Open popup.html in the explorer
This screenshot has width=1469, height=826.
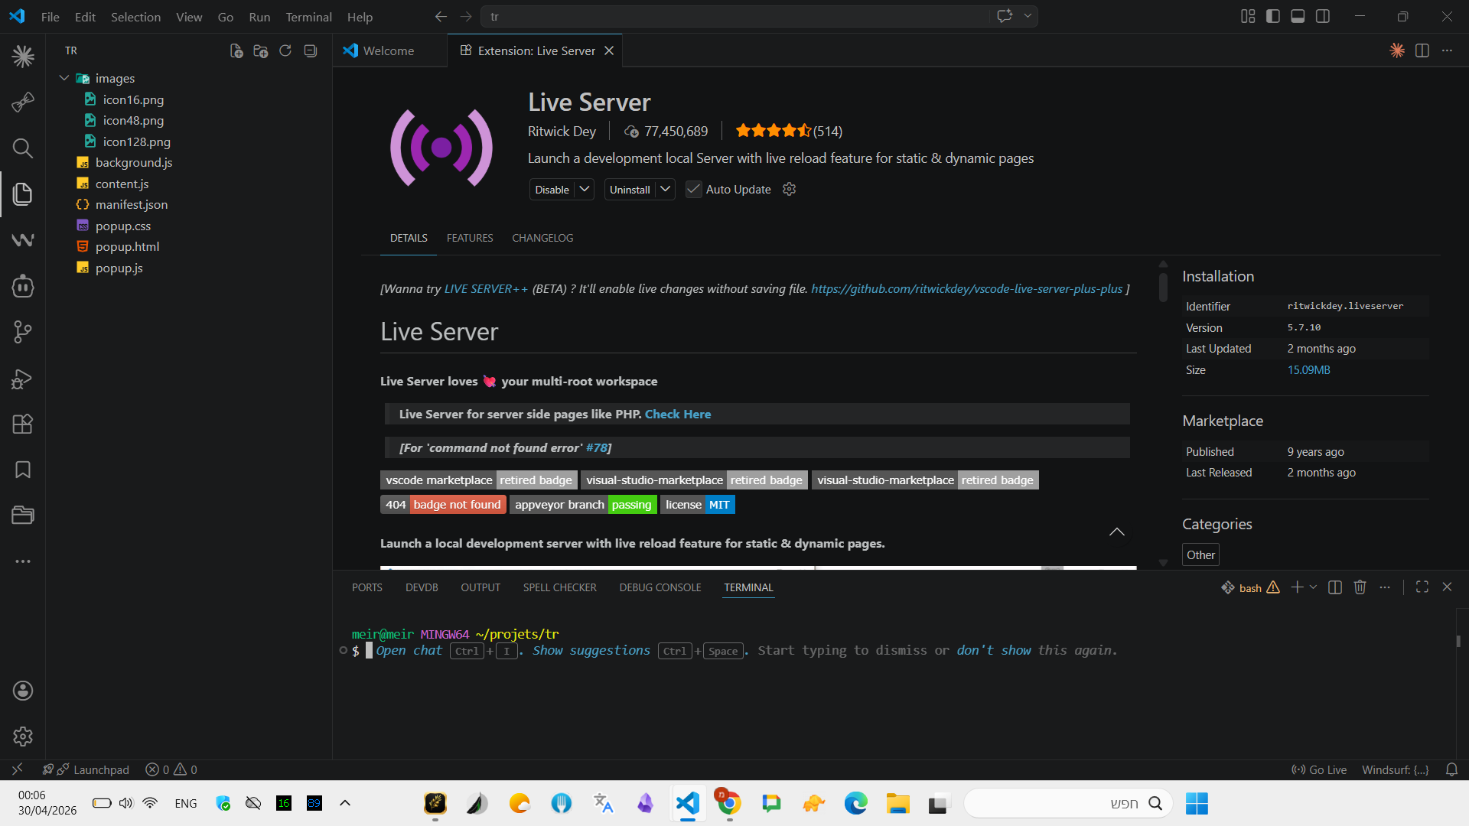(x=127, y=247)
